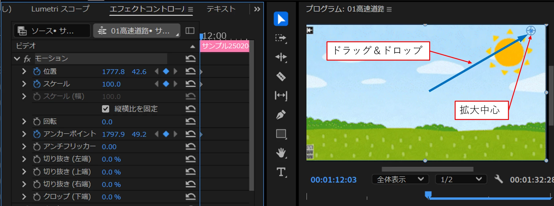The width and height of the screenshot is (554, 206).
Task: Reset the アンカーポイント parameter
Action: [x=190, y=134]
